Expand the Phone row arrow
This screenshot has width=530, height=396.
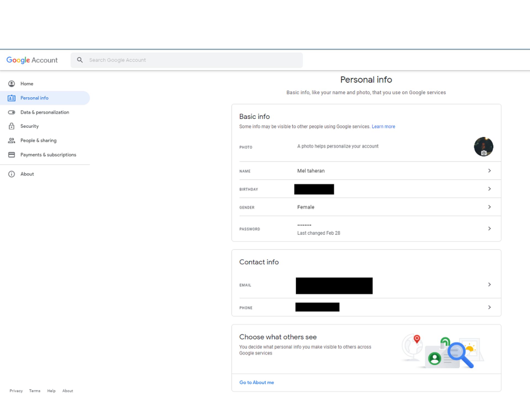click(x=489, y=307)
